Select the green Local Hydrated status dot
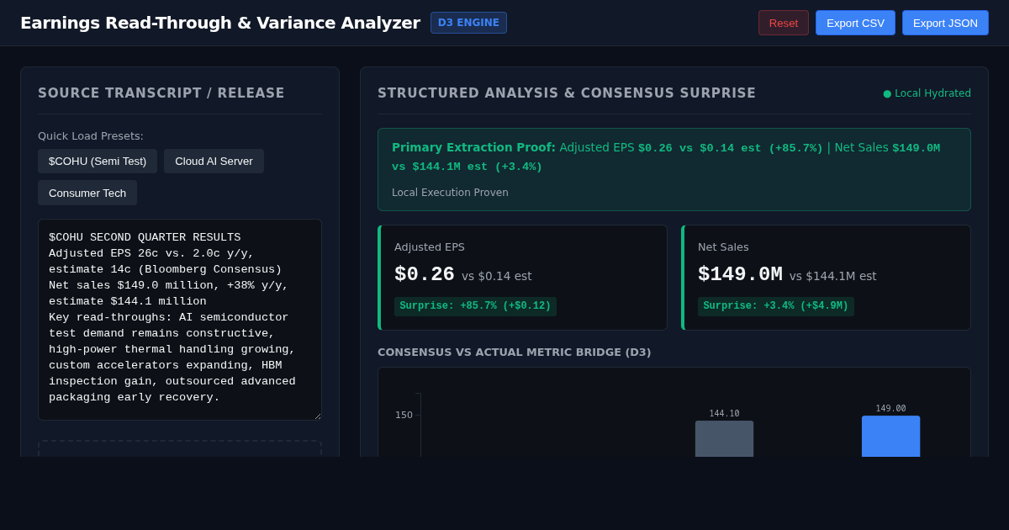This screenshot has width=1009, height=530. (887, 93)
